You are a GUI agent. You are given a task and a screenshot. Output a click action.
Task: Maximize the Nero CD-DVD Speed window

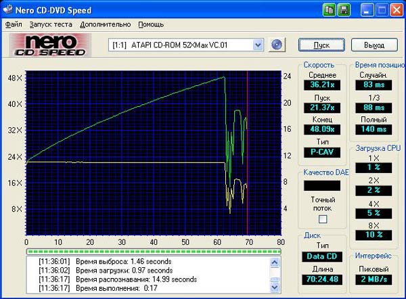click(380, 9)
